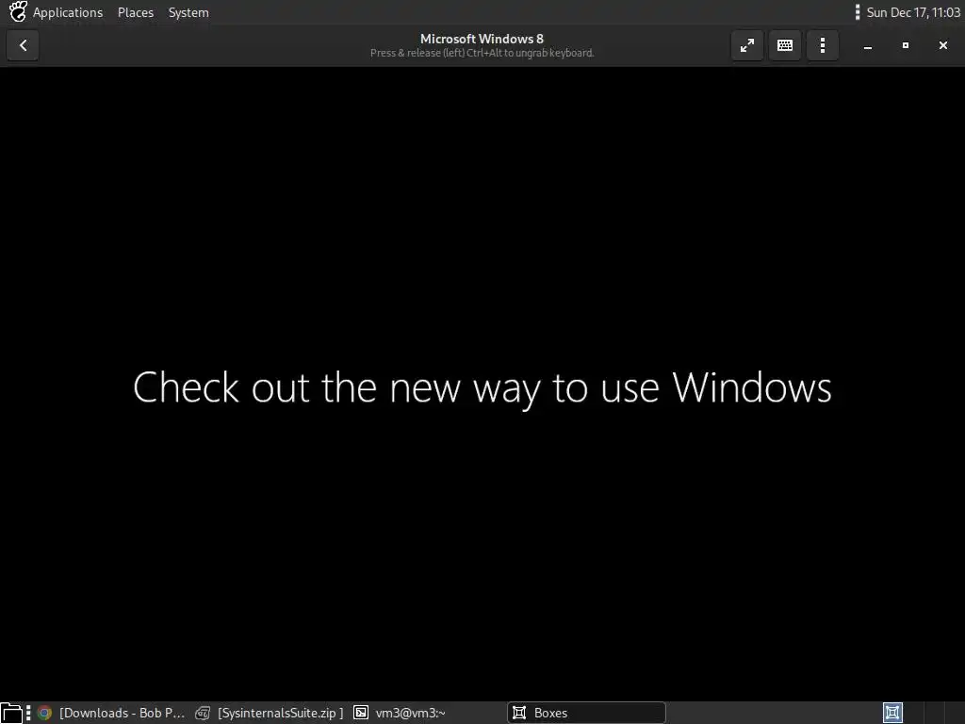
Task: Click the GNOME foot logo icon
Action: point(18,11)
